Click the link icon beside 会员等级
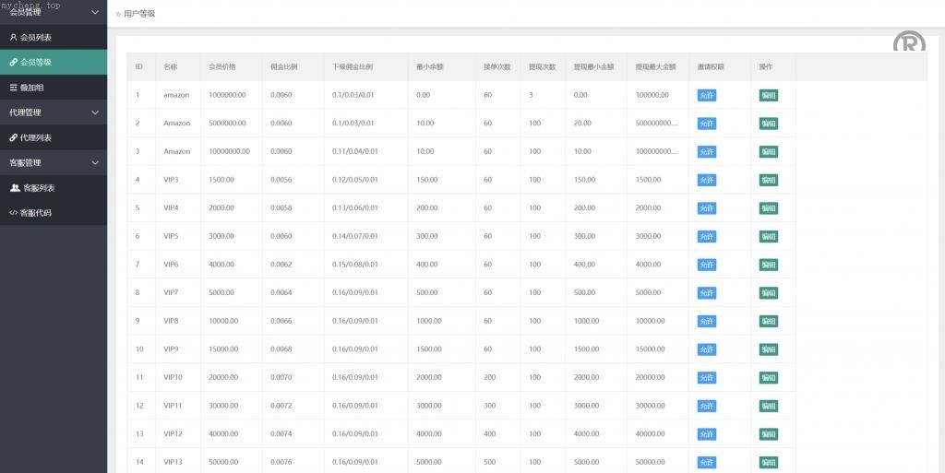945x473 pixels. 13,63
